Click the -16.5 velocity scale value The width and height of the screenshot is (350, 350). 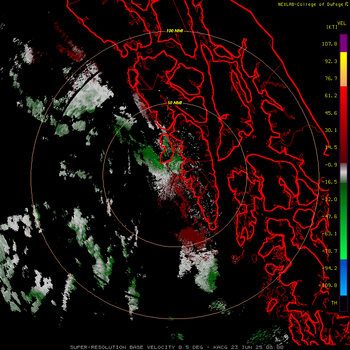[329, 182]
